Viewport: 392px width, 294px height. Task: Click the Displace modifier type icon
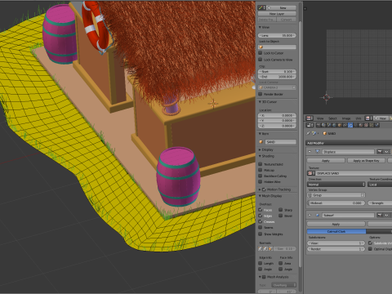pos(318,151)
